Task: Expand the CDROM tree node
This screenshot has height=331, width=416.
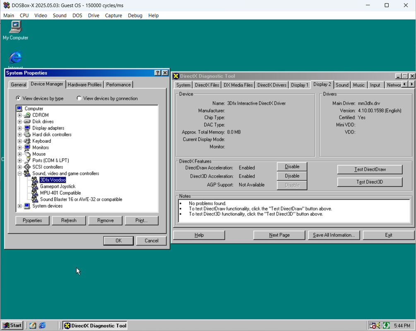Action: [19, 115]
